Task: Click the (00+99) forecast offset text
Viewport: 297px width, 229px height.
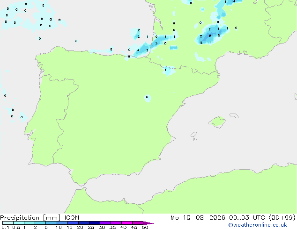Action: click(282, 218)
